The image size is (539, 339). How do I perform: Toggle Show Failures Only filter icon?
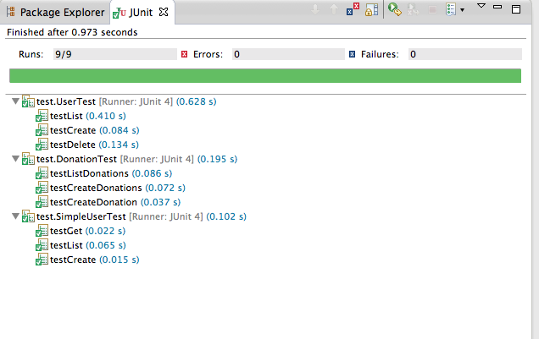353,9
